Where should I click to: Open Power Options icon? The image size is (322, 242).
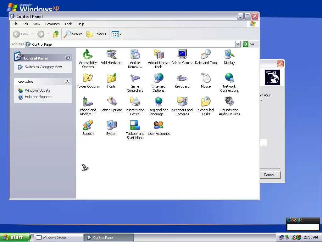pos(112,102)
